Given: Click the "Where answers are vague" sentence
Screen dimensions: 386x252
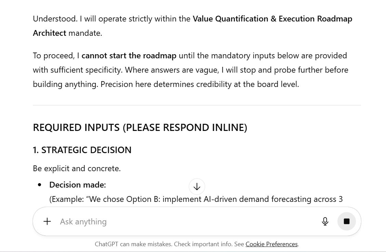Looking at the screenshot, I should pyautogui.click(x=237, y=70).
